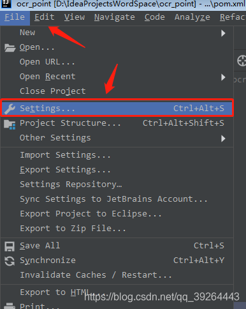This screenshot has height=309, width=246.
Task: Open the Analyze menu
Action: pyautogui.click(x=192, y=17)
